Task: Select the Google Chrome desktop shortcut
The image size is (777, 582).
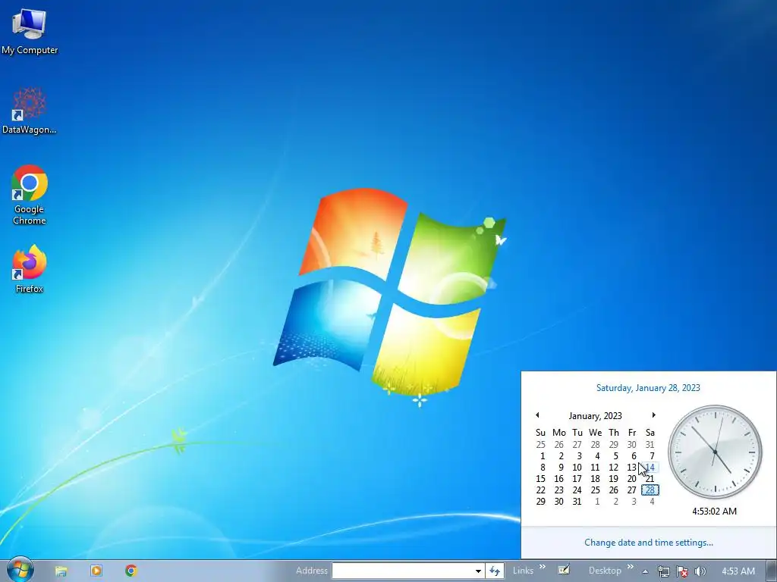Action: click(30, 195)
